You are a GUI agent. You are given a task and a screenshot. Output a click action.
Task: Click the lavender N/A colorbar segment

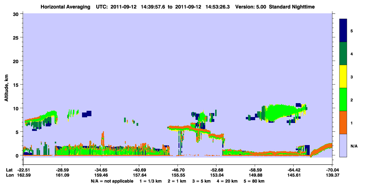(343, 145)
